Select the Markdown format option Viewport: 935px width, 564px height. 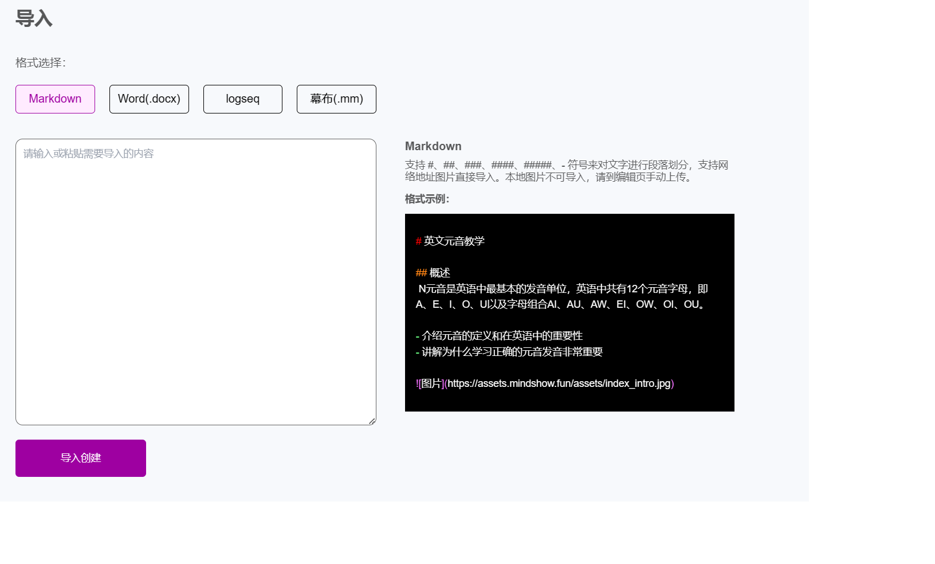(55, 99)
